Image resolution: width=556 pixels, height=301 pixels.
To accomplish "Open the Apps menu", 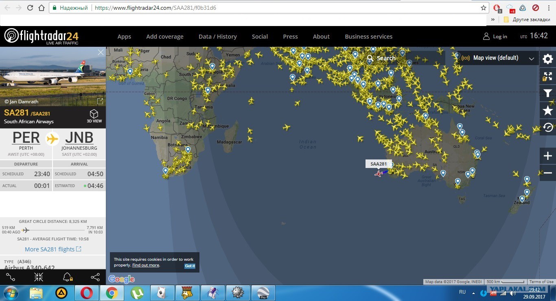I will (x=124, y=37).
